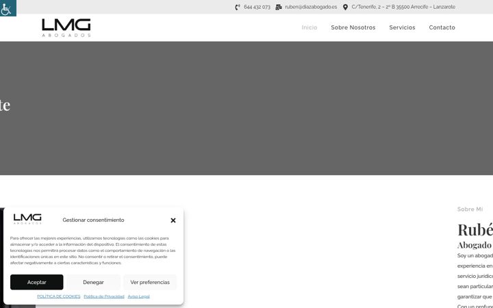The width and height of the screenshot is (493, 308).
Task: Open the Inicio menu item
Action: pos(309,27)
